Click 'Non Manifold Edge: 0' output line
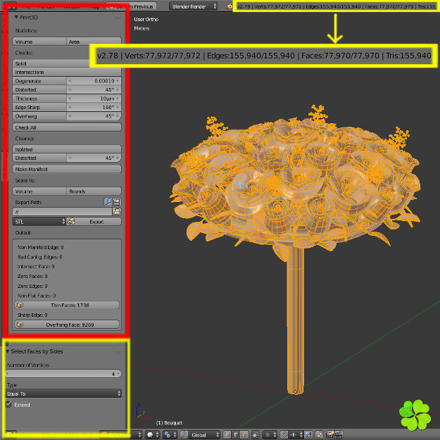The image size is (440, 440). click(x=41, y=247)
